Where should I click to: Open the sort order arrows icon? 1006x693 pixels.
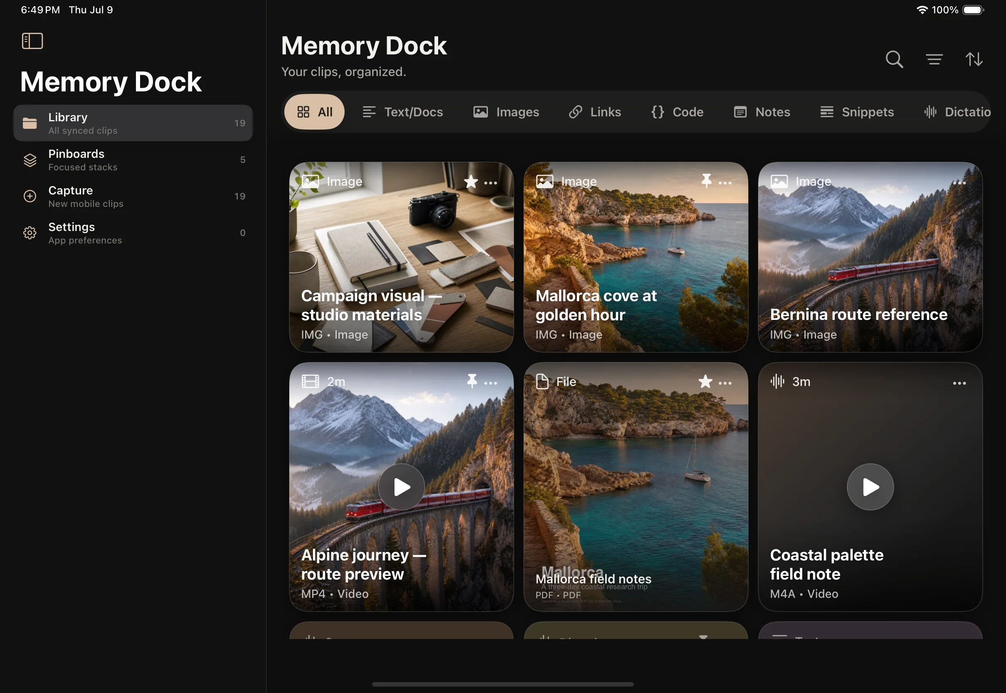974,59
